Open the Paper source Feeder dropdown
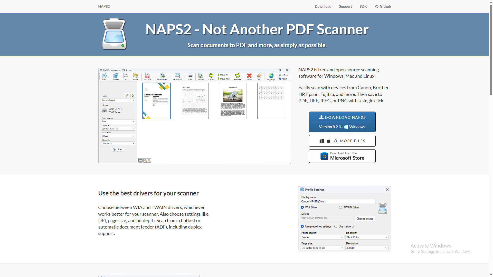Viewport: 493px width, 277px height. tap(322, 237)
